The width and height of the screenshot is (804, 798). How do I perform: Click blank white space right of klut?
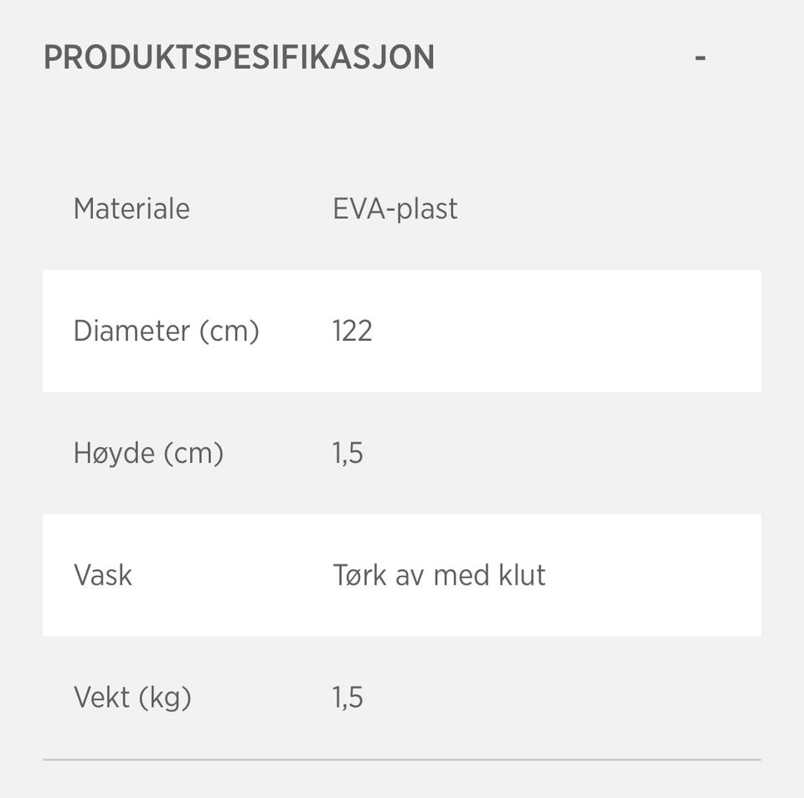(x=653, y=575)
